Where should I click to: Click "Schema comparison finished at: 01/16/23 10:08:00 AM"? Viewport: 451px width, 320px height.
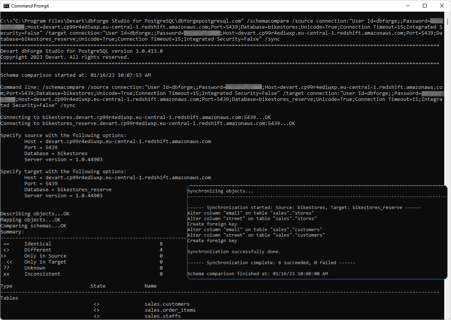(x=258, y=274)
